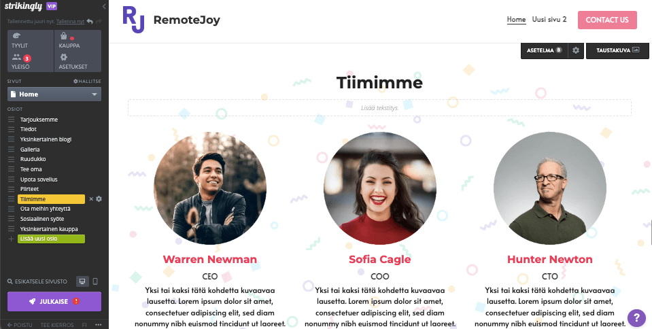Switch to mobile preview mode

click(x=95, y=281)
